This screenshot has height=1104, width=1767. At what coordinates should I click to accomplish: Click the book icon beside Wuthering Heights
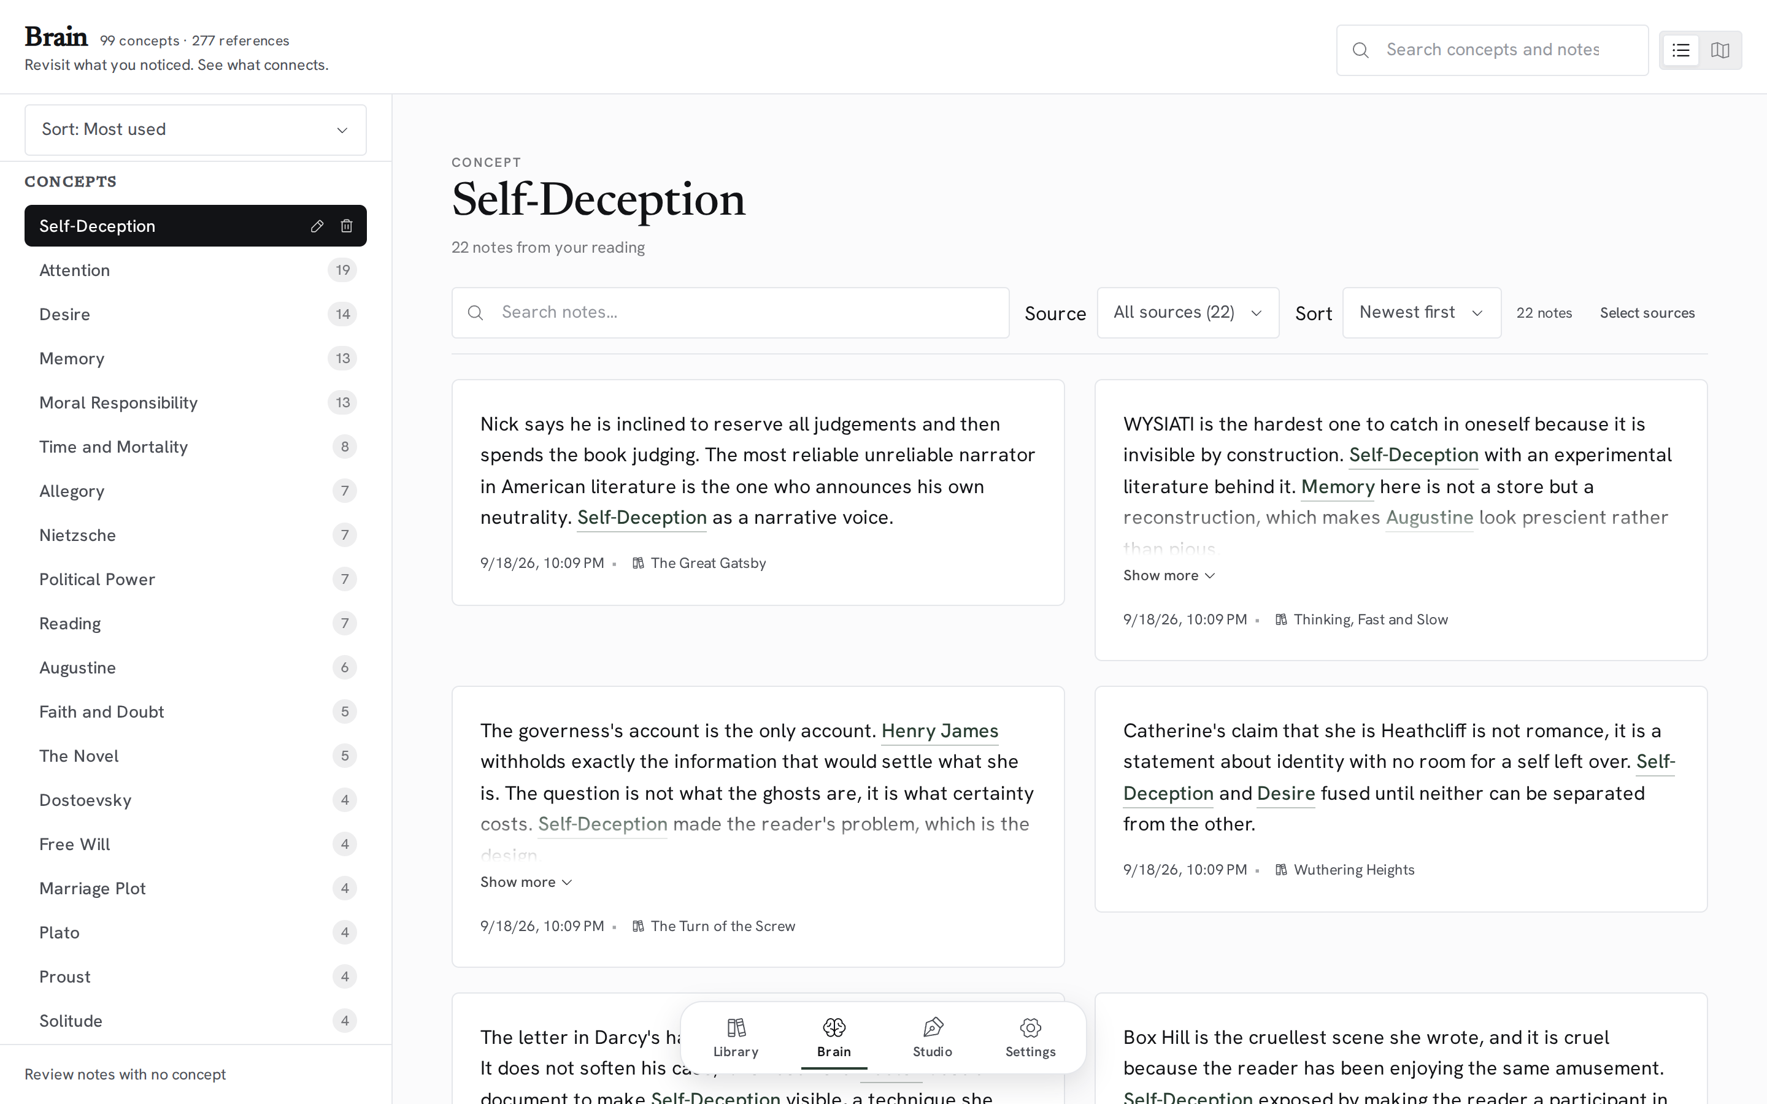point(1280,870)
